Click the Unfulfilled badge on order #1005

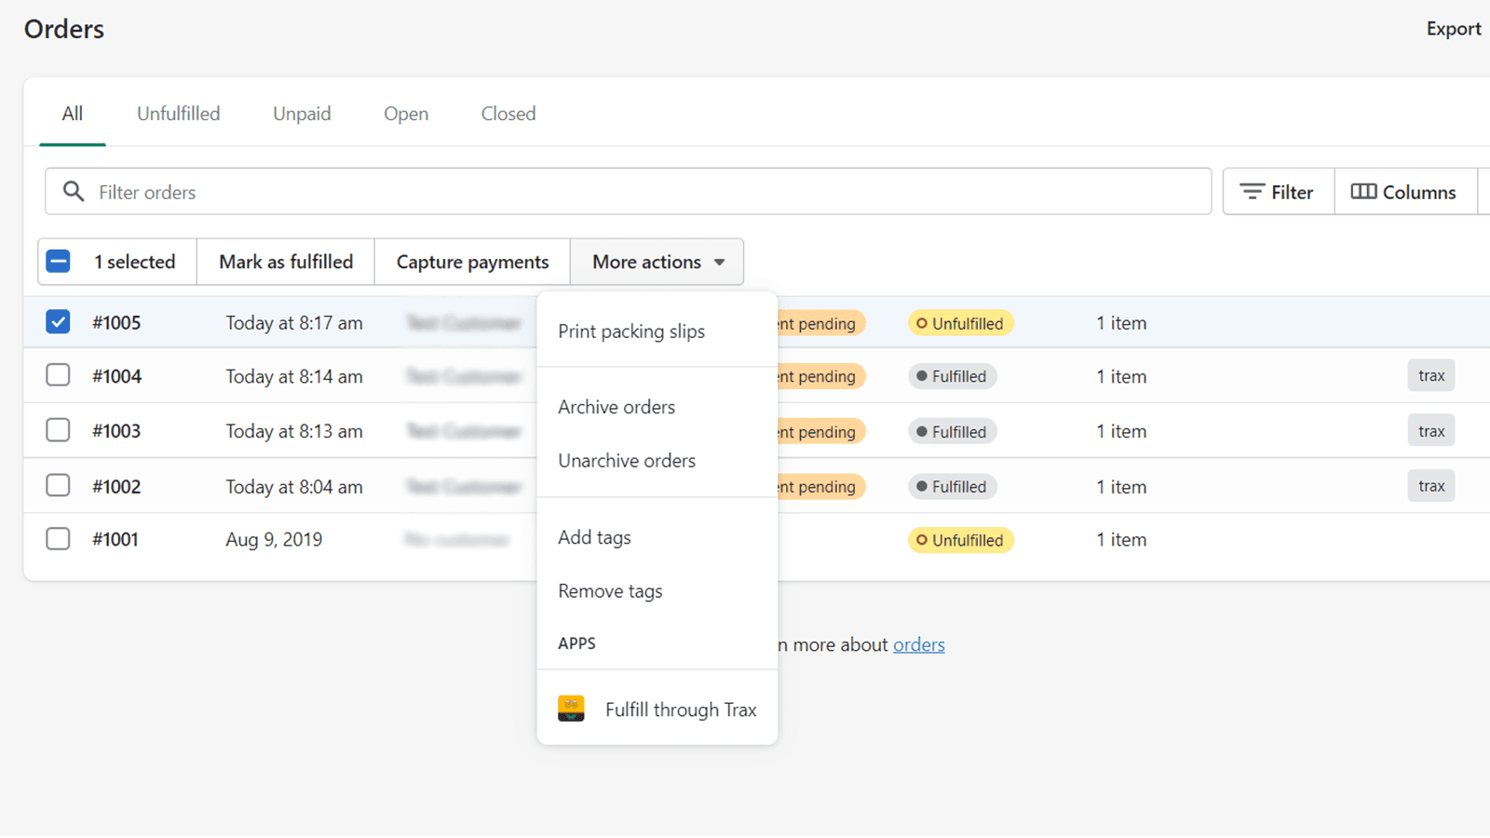(960, 323)
